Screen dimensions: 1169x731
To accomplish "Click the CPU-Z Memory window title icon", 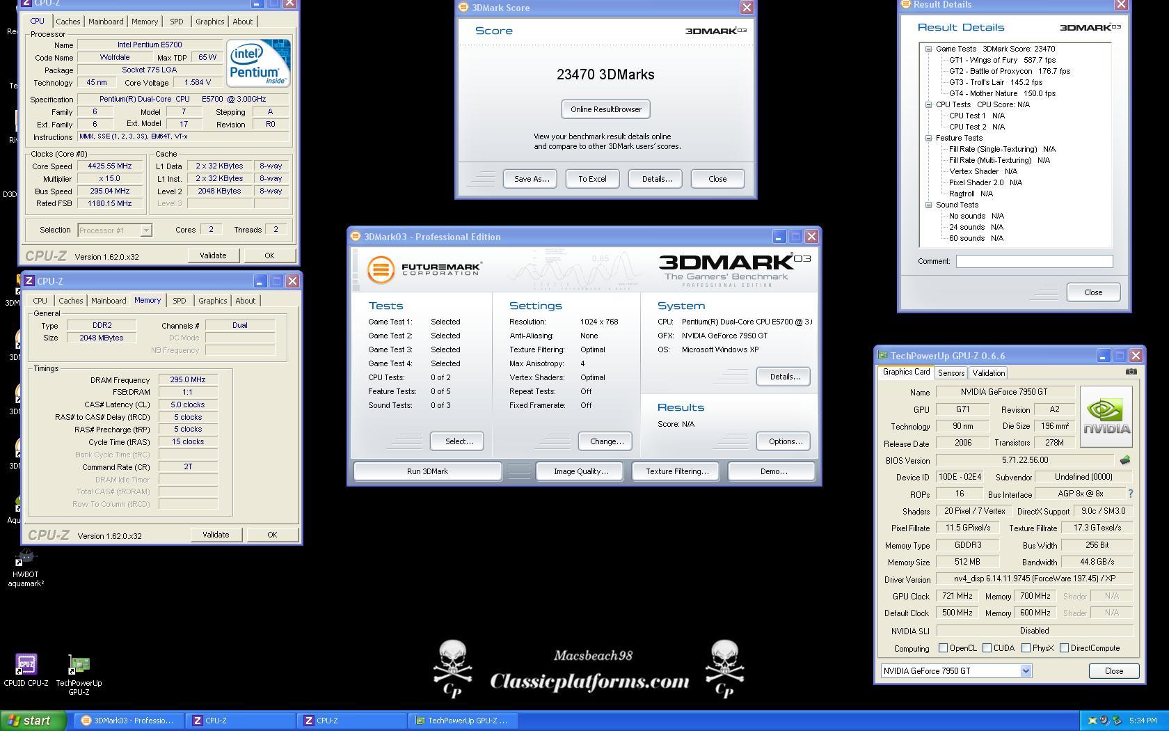I will [x=29, y=281].
